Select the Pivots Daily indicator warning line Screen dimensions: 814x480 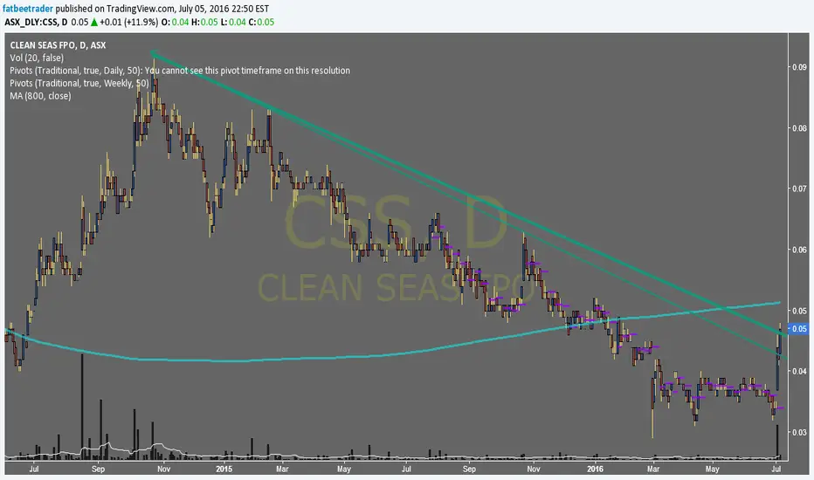click(x=180, y=71)
